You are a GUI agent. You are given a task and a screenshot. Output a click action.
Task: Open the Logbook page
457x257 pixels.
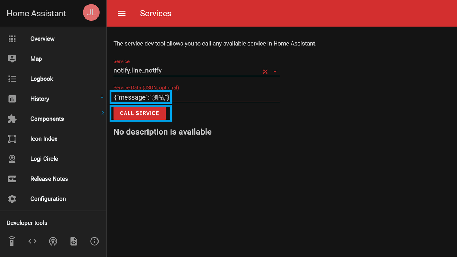click(x=53, y=79)
